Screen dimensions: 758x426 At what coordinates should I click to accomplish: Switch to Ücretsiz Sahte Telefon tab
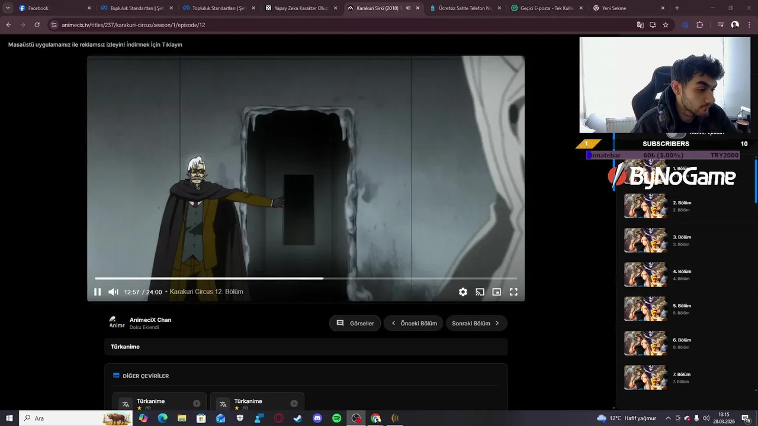click(465, 8)
